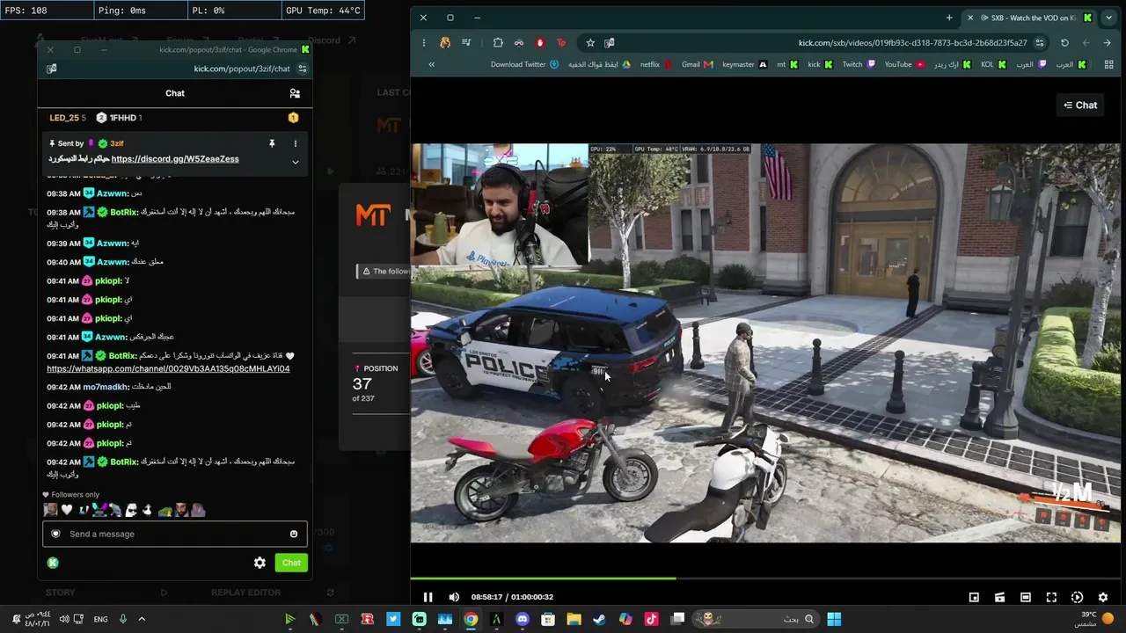Close the SXB VOD tab
This screenshot has height=633, width=1126.
click(x=970, y=18)
